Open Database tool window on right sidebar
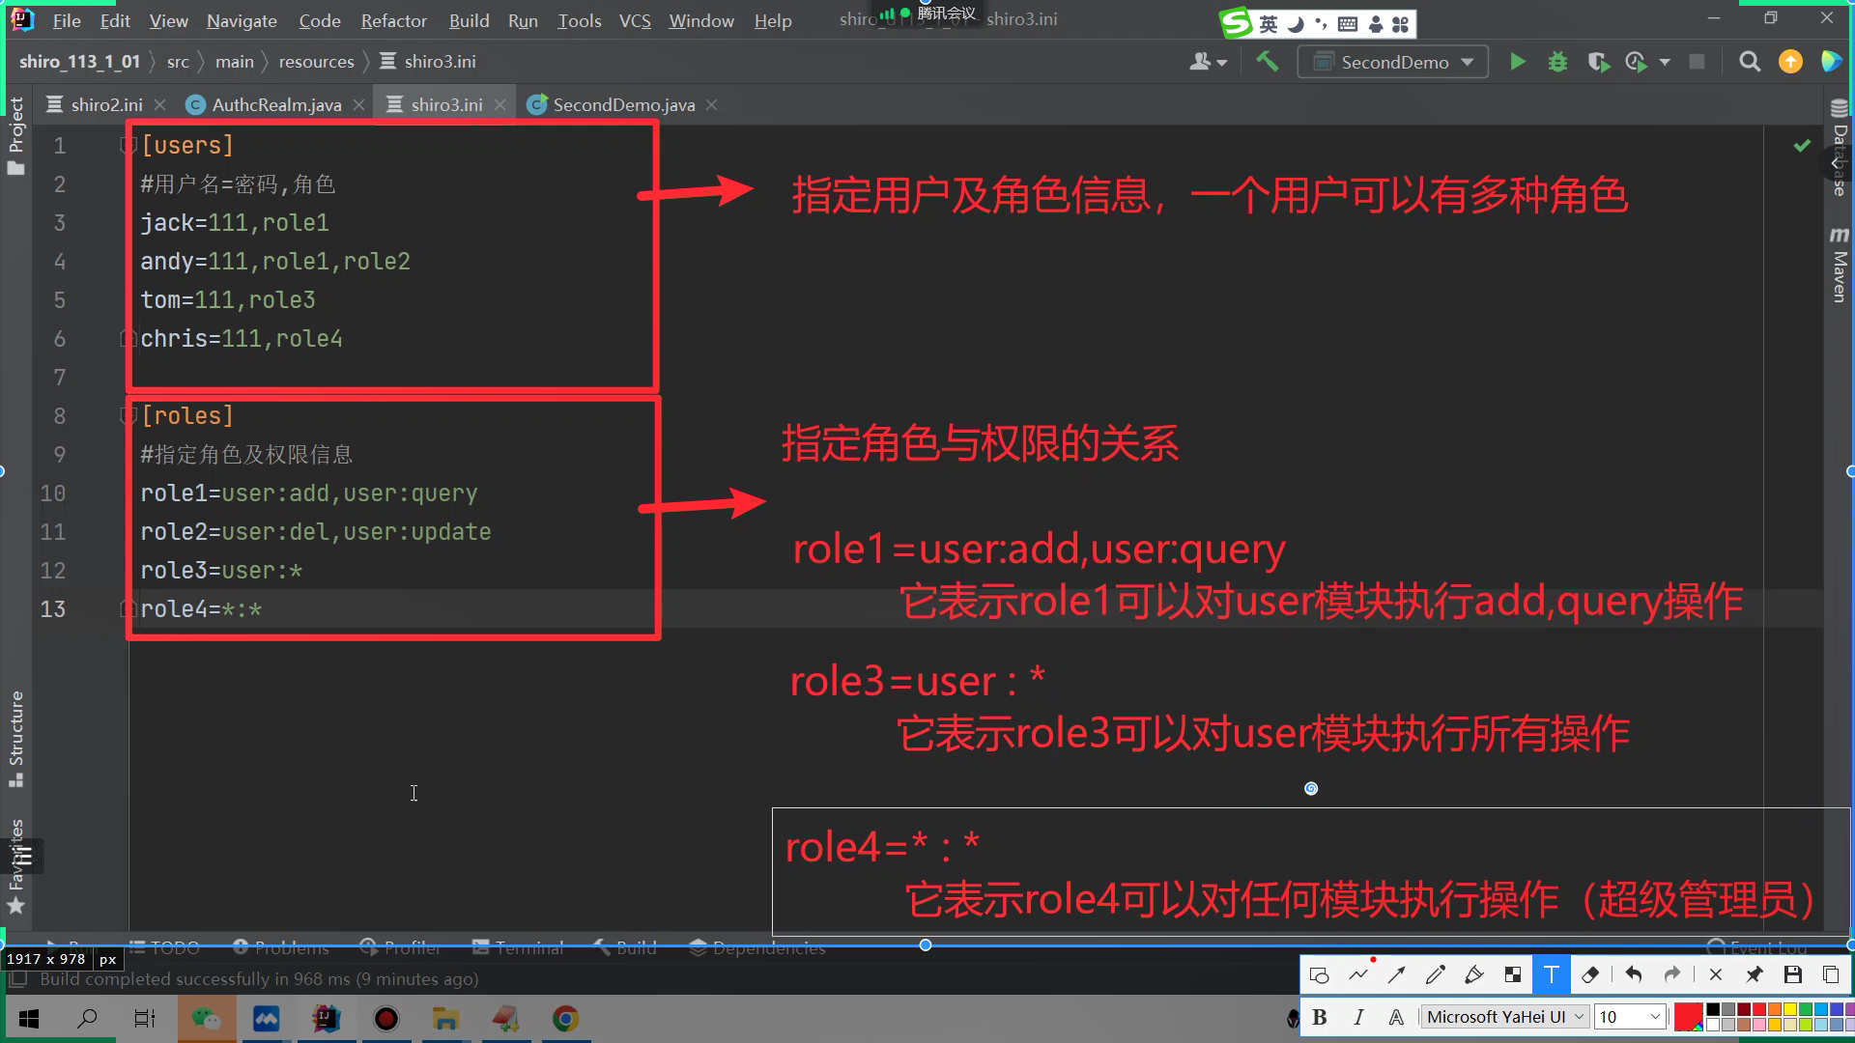Screen dimensions: 1855x1043 (x=1840, y=147)
